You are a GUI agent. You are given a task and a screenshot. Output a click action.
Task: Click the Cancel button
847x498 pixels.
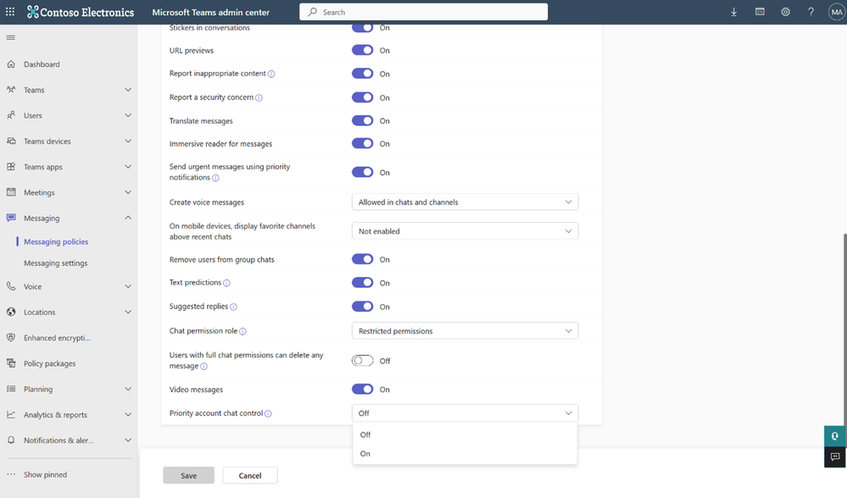pos(250,475)
